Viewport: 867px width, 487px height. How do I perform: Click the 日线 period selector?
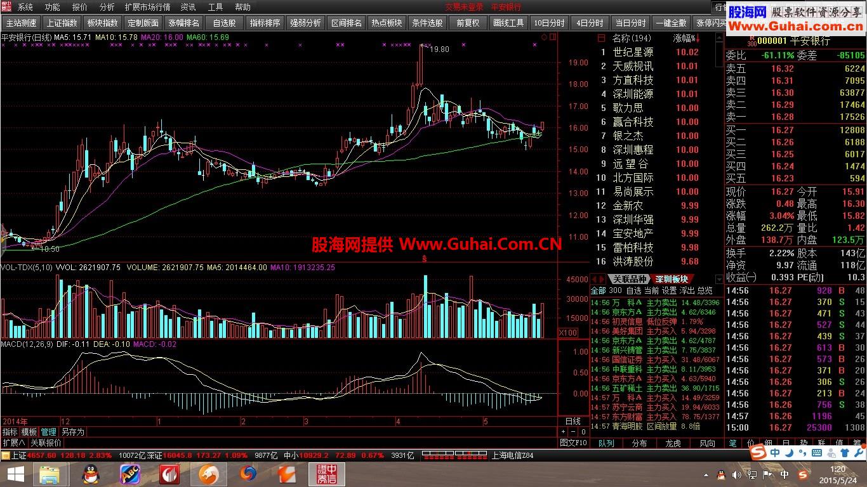573,421
